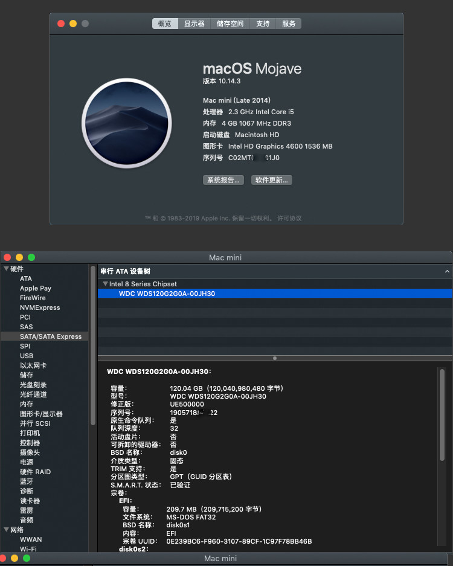Minimize the About This Mac window
The width and height of the screenshot is (453, 566).
pyautogui.click(x=73, y=24)
